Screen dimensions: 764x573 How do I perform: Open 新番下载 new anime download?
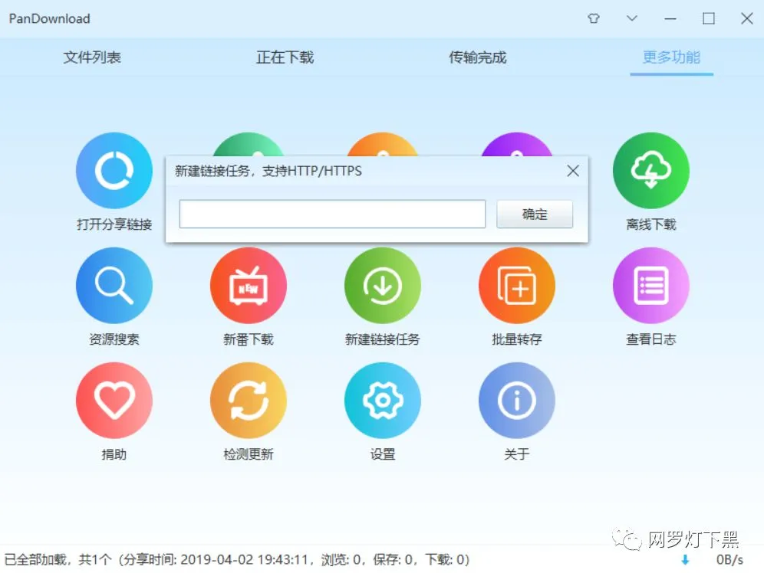249,286
